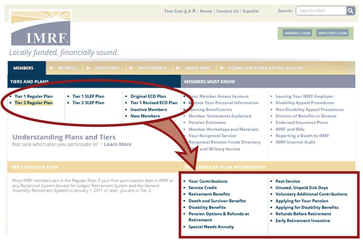Open Unused, Unpaid Sick Days link

click(x=301, y=188)
